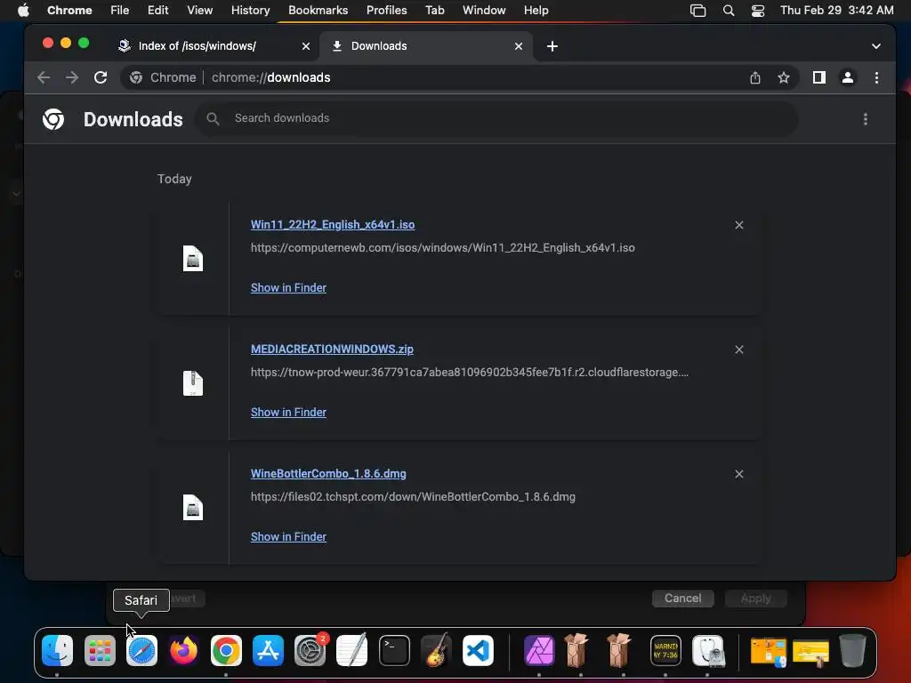Click the computernewb.com ISO source URL
The height and width of the screenshot is (683, 911).
click(x=443, y=248)
